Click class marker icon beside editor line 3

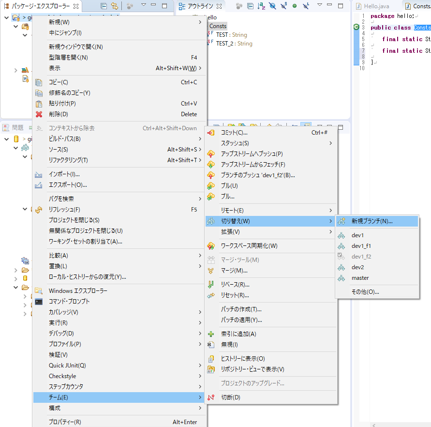pos(356,27)
